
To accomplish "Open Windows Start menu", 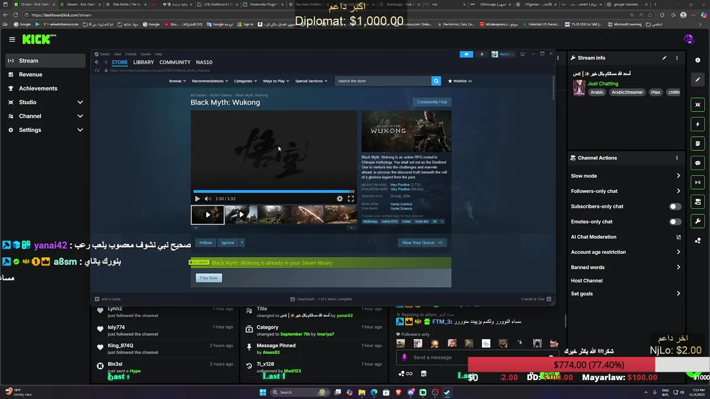I will click(x=262, y=392).
